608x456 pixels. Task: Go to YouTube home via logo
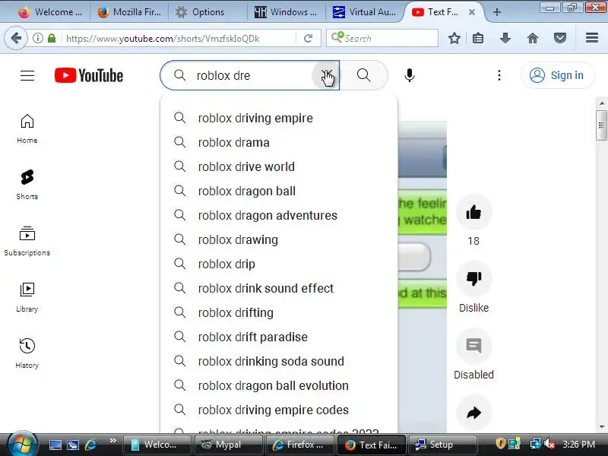pyautogui.click(x=89, y=75)
